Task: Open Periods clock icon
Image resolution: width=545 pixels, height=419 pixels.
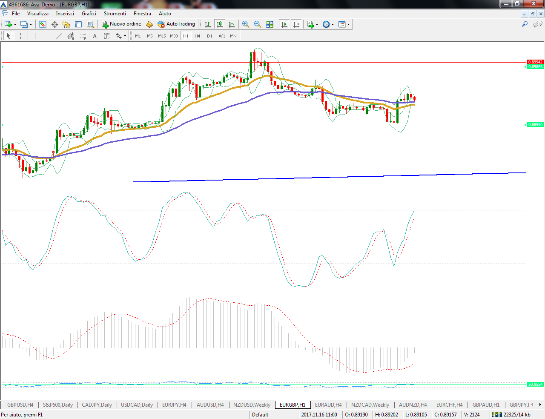Action: pyautogui.click(x=326, y=24)
